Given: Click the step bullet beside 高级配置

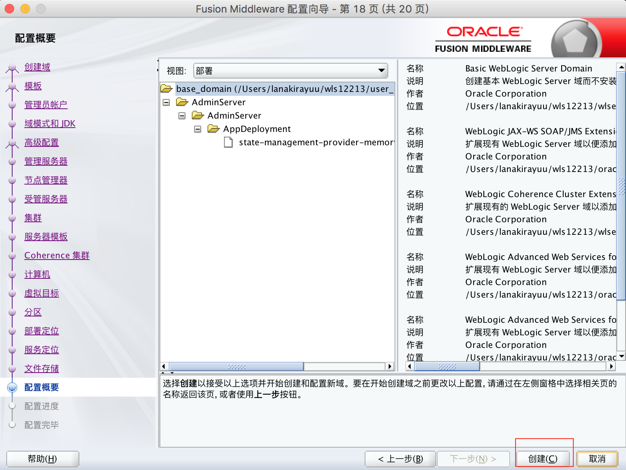Looking at the screenshot, I should 12,144.
